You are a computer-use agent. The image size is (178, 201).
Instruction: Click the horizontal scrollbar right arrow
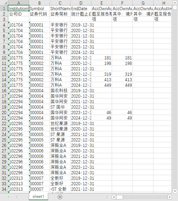coord(170,197)
